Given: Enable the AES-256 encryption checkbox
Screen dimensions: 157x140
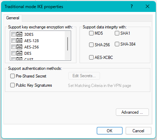Looking at the screenshot, I should tap(13, 47).
